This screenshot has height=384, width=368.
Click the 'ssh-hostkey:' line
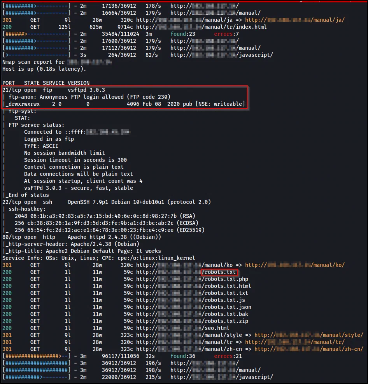(x=27, y=209)
